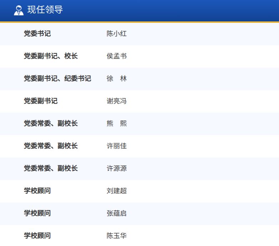Select the 党委常委、副校长 title beside 许丽佳

(x=51, y=146)
